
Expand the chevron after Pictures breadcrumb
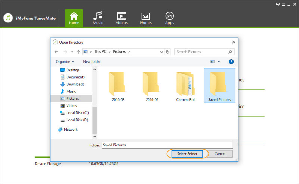click(x=129, y=51)
